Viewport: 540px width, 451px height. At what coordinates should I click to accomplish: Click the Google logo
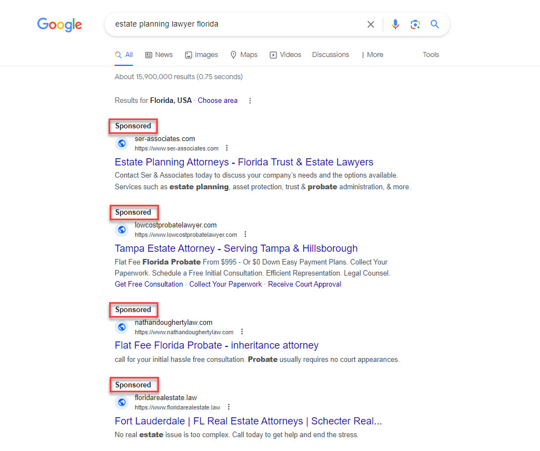coord(60,24)
